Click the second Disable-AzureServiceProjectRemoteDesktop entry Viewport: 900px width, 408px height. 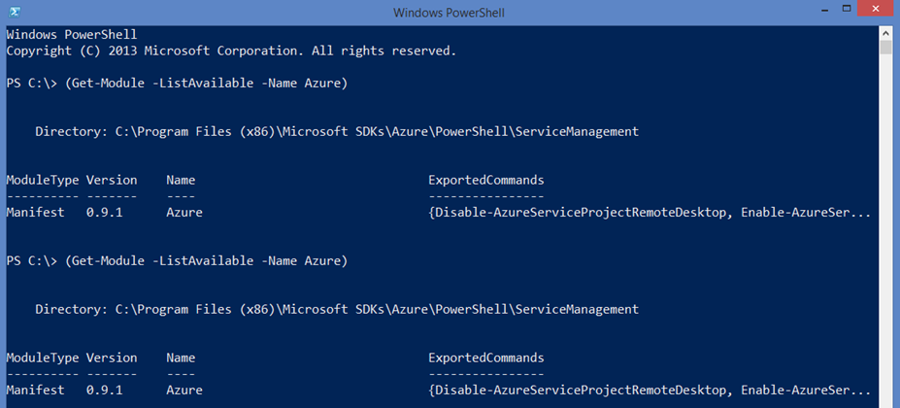[x=581, y=391]
